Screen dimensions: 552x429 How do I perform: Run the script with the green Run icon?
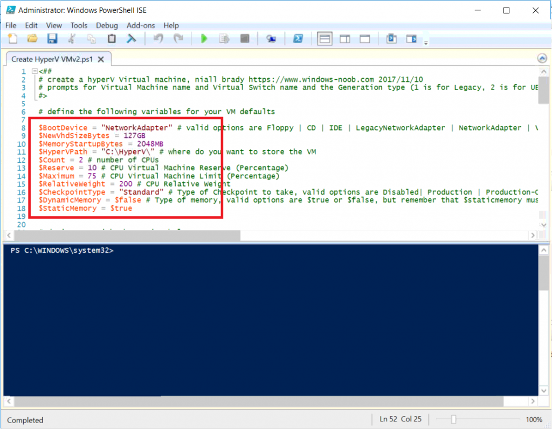click(x=204, y=38)
